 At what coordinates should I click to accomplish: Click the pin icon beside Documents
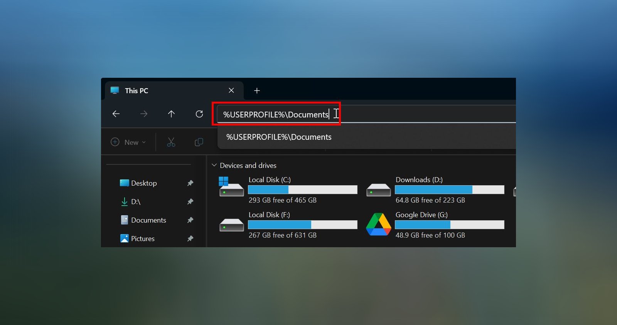point(190,220)
